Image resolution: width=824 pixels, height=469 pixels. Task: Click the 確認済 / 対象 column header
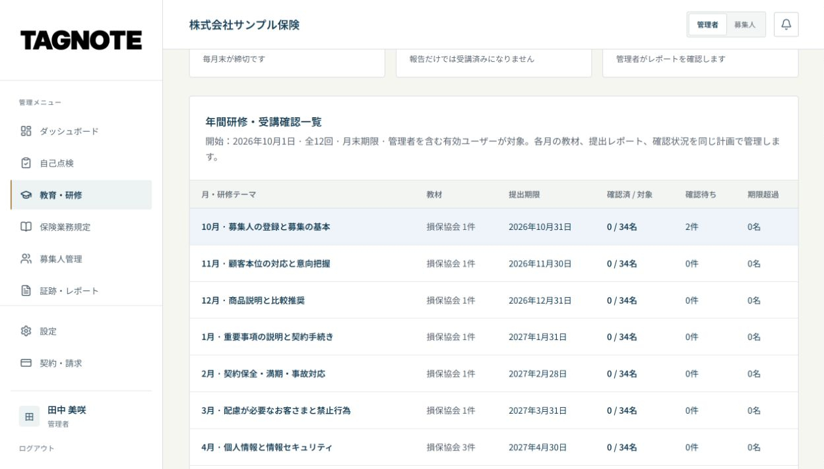[629, 194]
